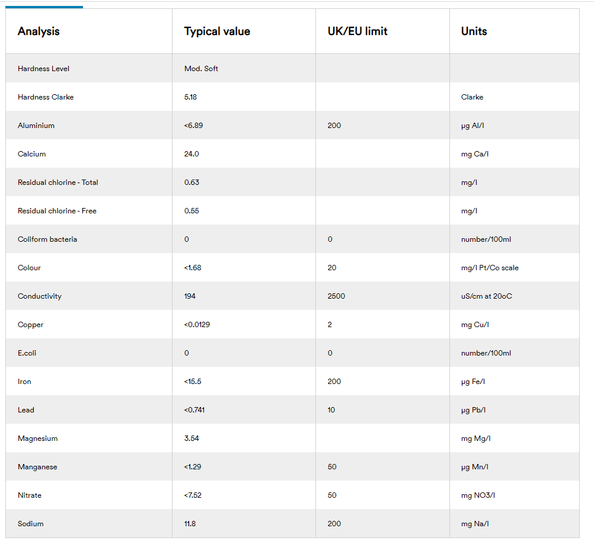Click the Analysis column header
The width and height of the screenshot is (594, 544).
(x=39, y=31)
